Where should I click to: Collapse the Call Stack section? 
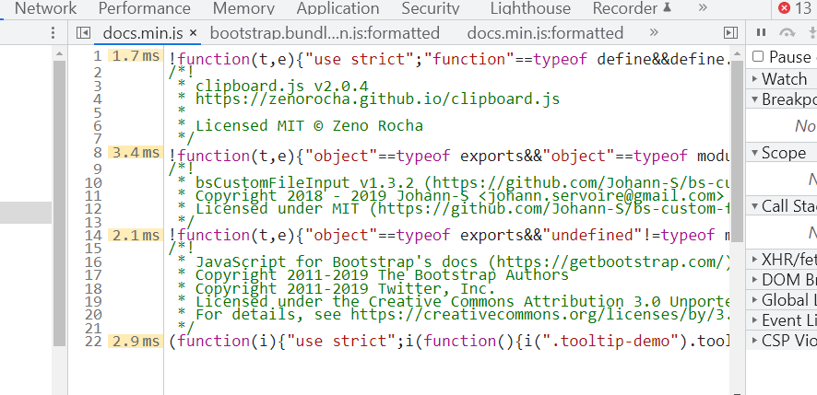tap(782, 206)
